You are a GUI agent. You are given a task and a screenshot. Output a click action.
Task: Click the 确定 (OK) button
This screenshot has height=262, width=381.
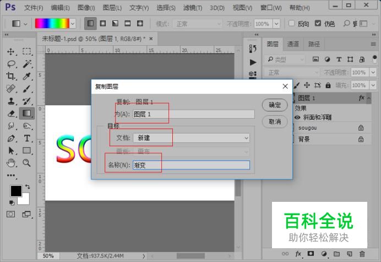click(275, 105)
